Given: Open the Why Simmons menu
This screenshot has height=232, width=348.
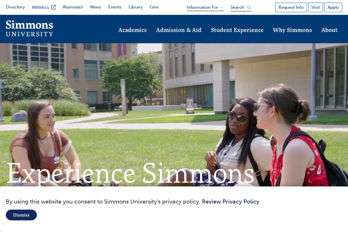Looking at the screenshot, I should 292,30.
